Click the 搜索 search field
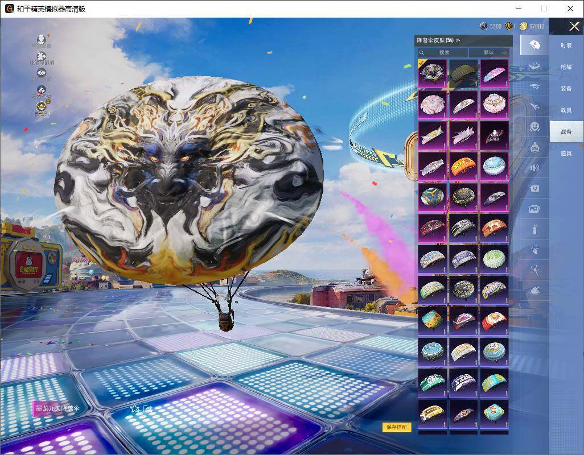 [443, 53]
